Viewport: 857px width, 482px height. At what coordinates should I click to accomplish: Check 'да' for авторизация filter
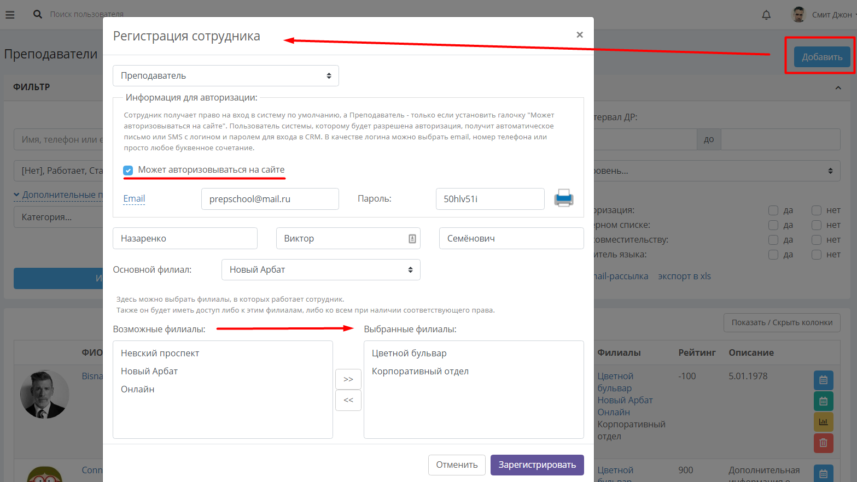coord(773,210)
